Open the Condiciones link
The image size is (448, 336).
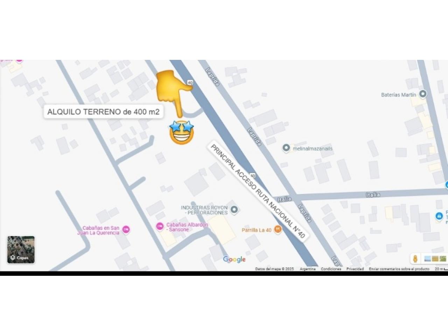point(331,269)
